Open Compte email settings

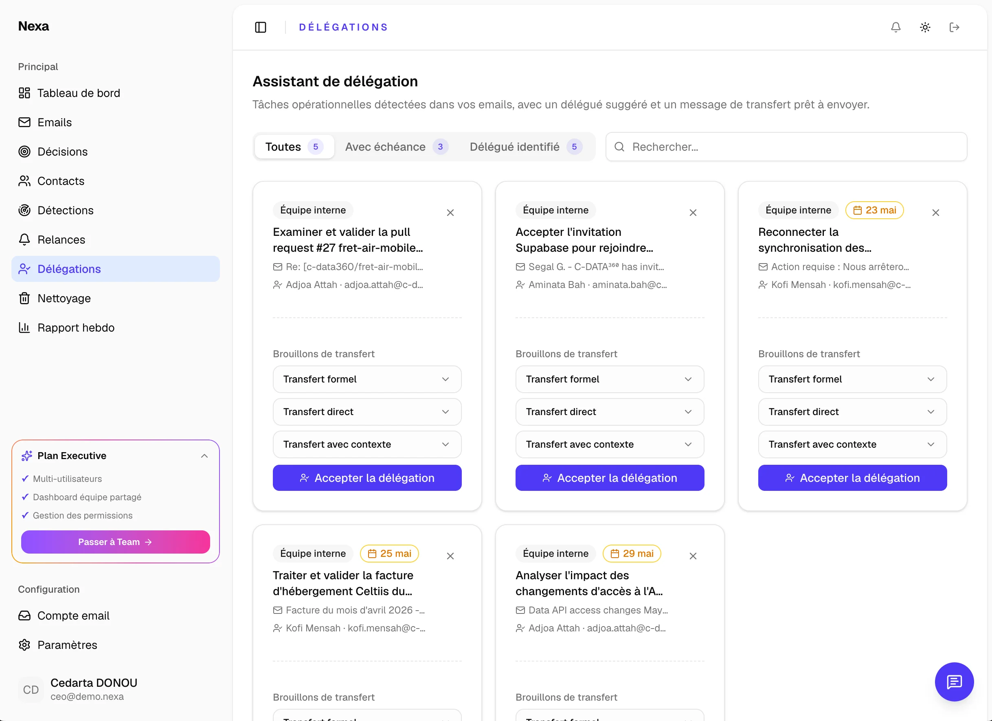pyautogui.click(x=116, y=615)
